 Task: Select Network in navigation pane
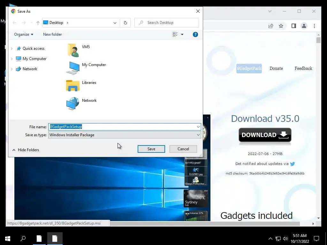tap(27, 69)
